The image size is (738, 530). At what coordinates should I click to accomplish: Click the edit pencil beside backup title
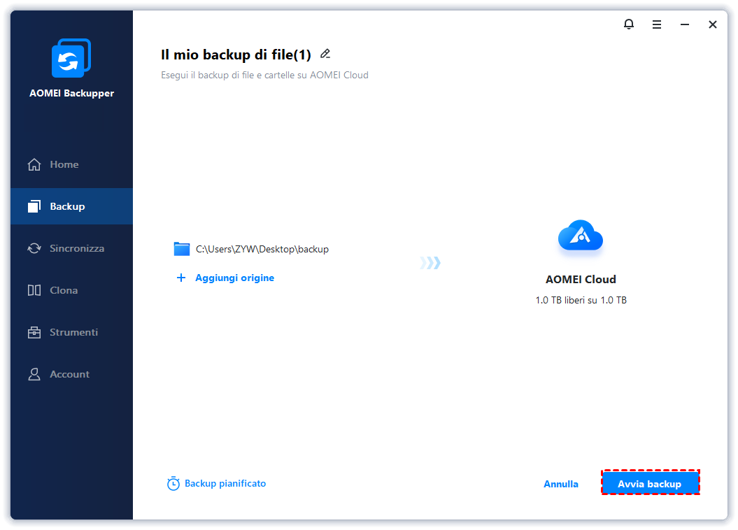[x=325, y=54]
